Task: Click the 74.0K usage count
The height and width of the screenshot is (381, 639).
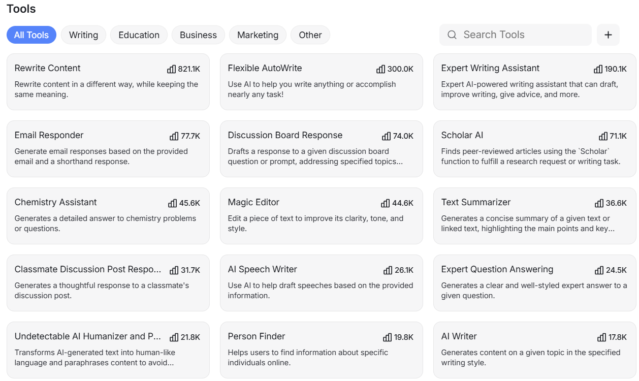Action: pos(403,136)
